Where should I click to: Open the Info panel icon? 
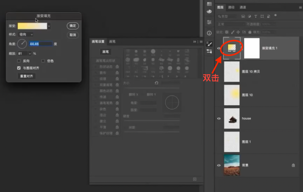(x=209, y=33)
